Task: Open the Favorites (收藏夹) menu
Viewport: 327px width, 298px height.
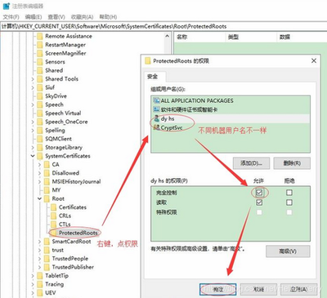Action: point(82,17)
